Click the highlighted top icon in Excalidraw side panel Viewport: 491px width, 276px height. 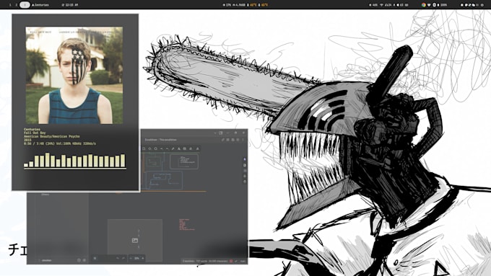coord(245,159)
